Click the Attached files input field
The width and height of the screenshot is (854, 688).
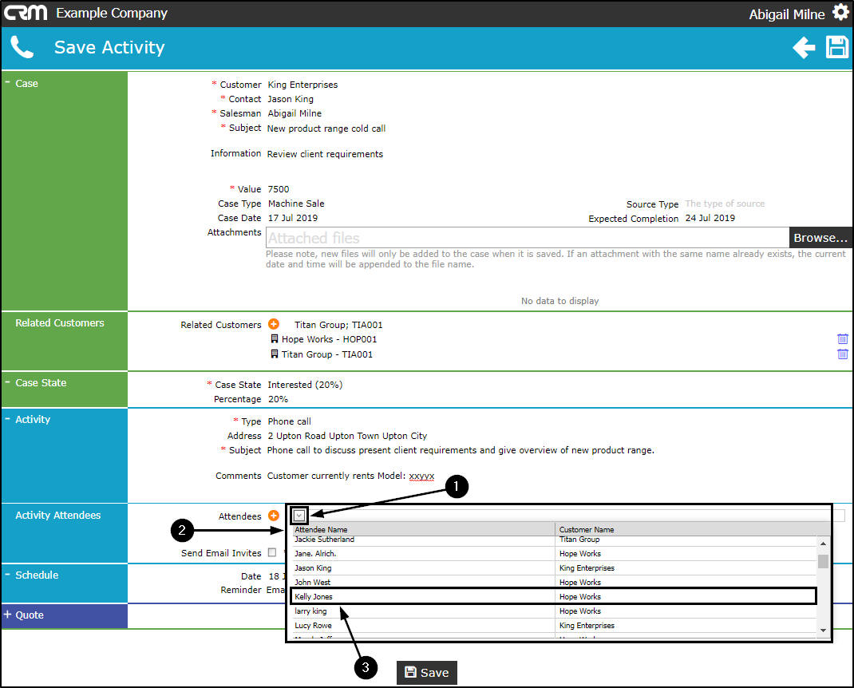coord(528,238)
